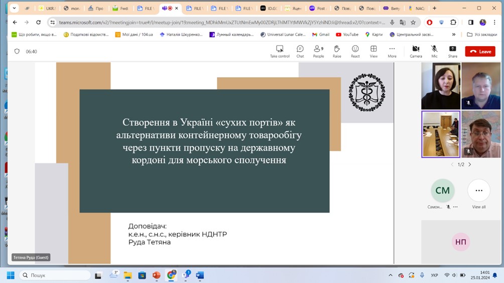504x283 pixels.
Task: Select the woman speaker's video tile
Action: (x=441, y=86)
